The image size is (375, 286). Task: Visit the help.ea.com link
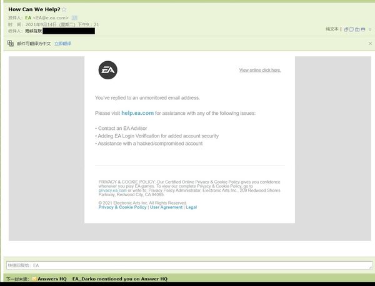[137, 113]
